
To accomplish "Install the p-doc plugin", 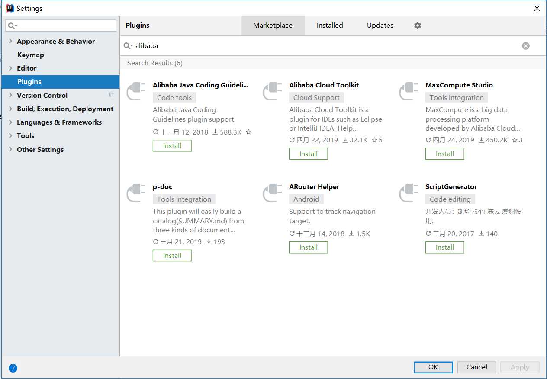I will click(x=172, y=256).
